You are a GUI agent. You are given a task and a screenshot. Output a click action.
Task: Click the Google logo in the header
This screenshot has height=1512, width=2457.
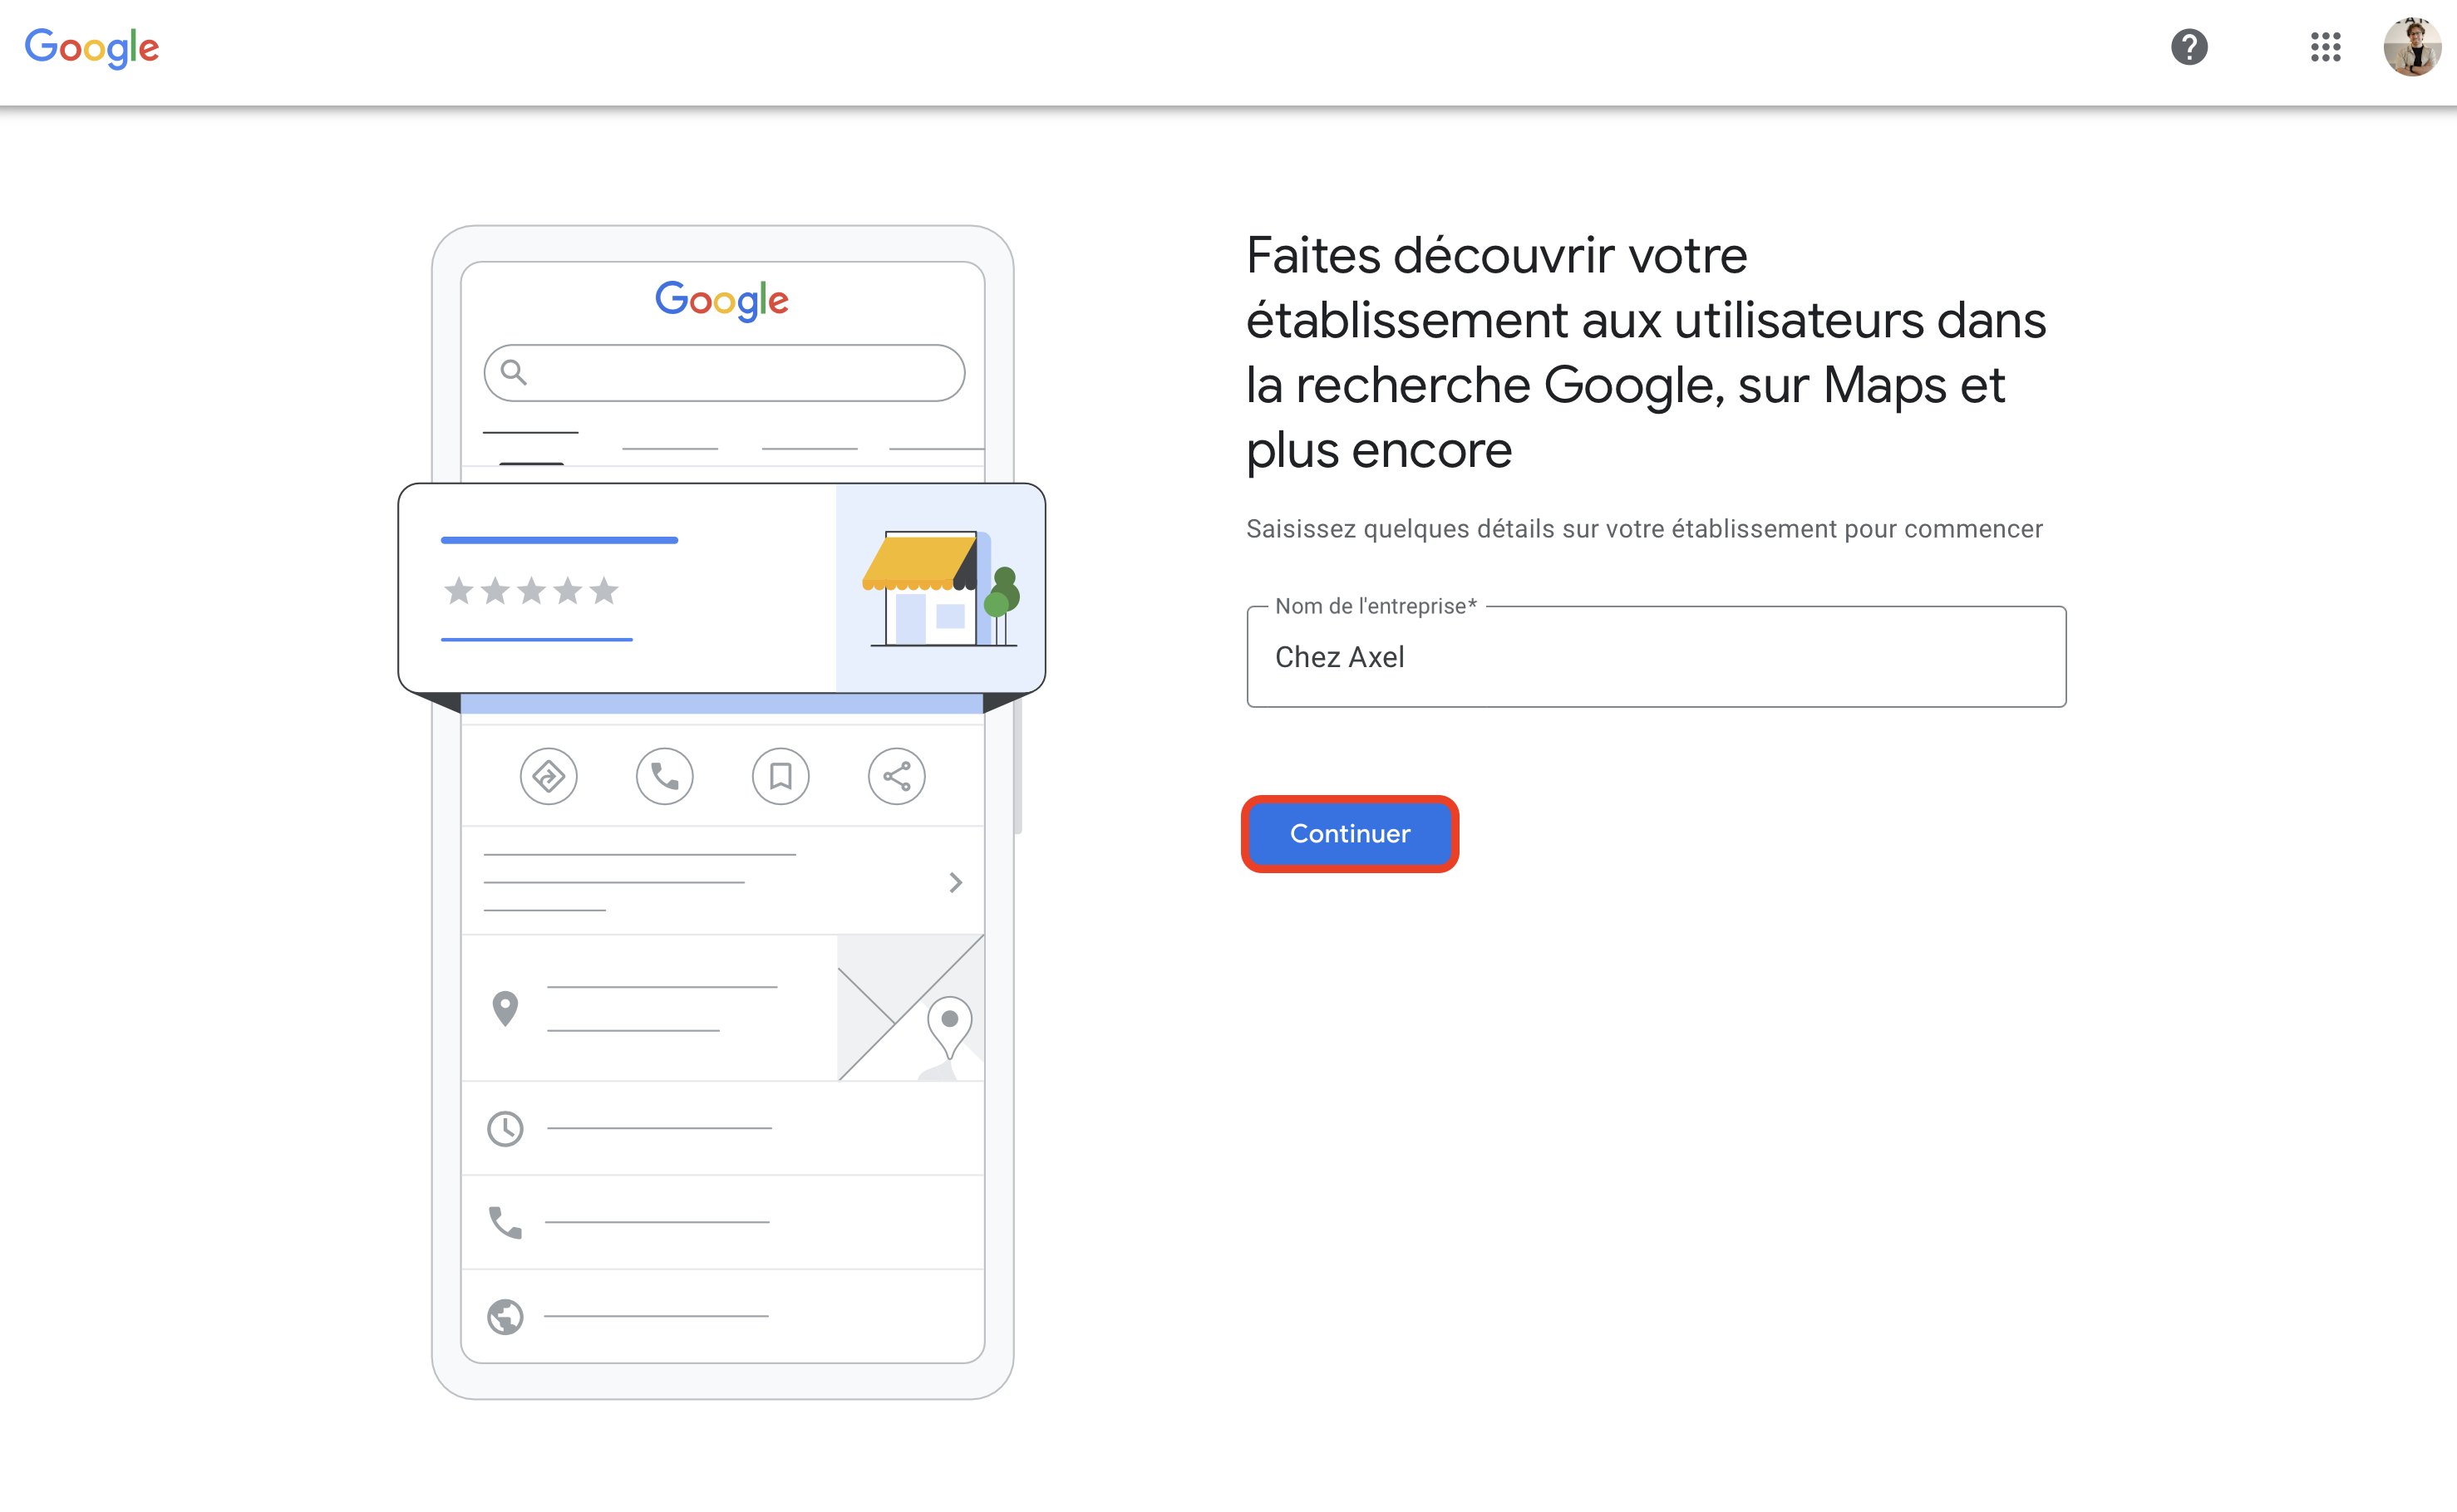coord(92,47)
